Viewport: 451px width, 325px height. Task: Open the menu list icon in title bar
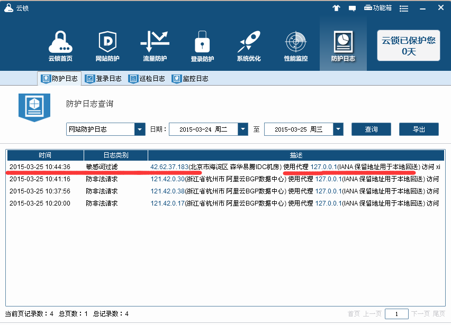404,8
